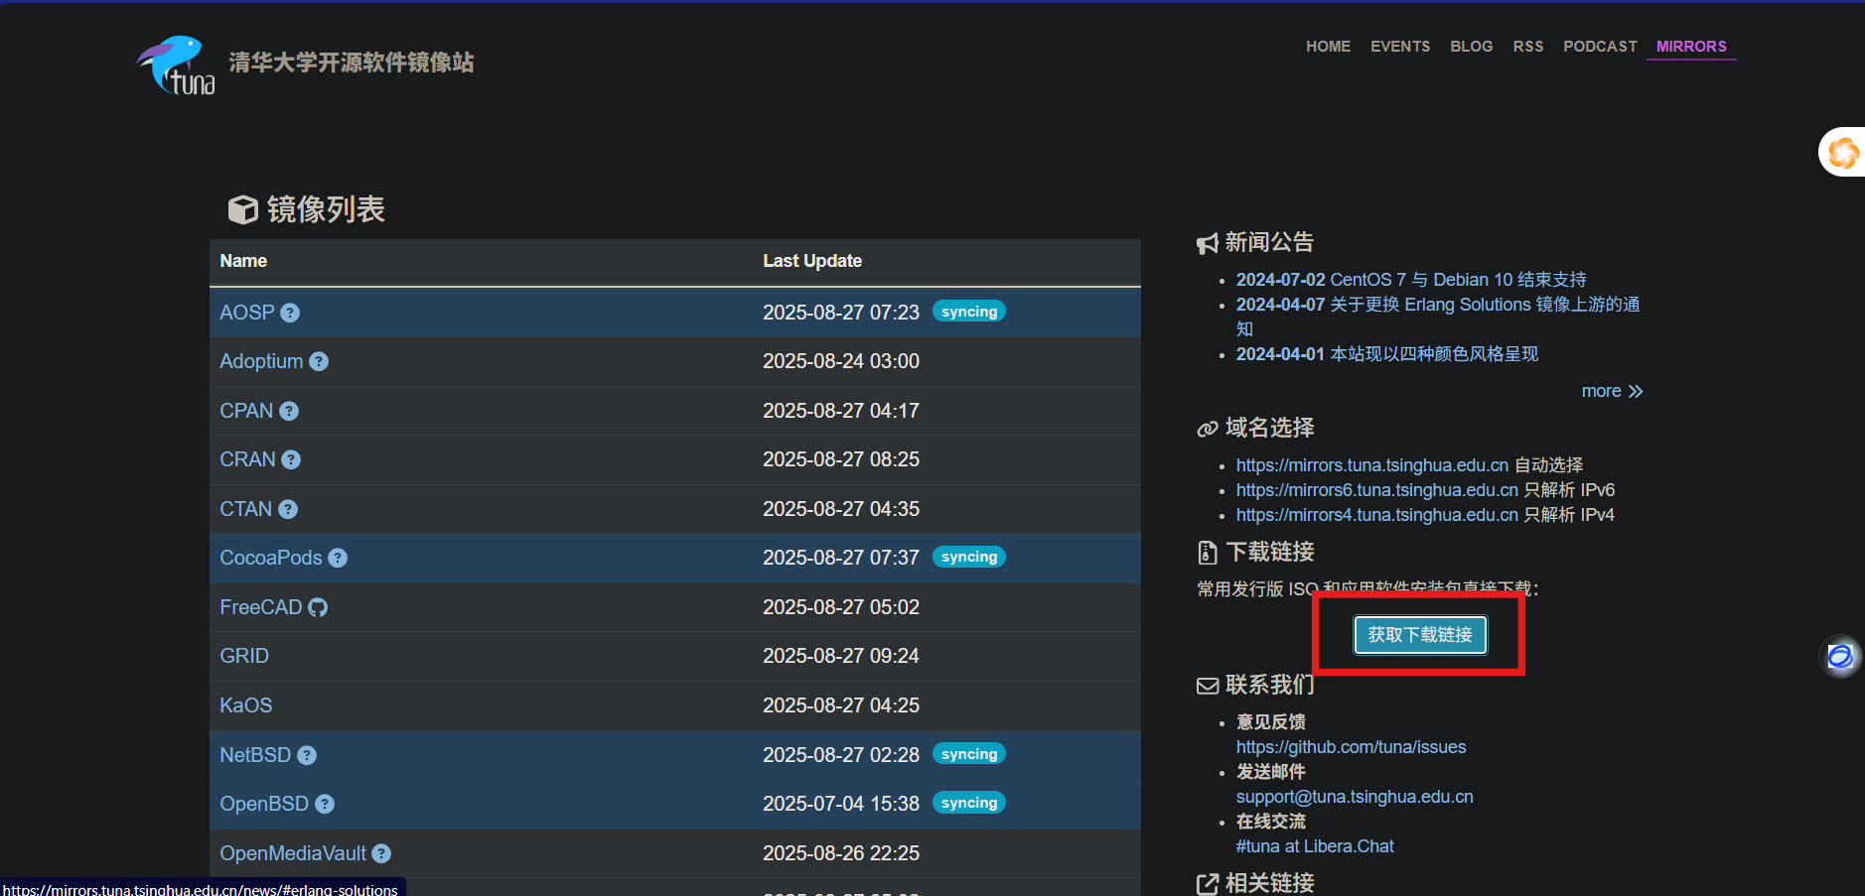1865x896 pixels.
Task: Open mirrors.tuna.tsinghua.edu.cn auto-select link
Action: click(x=1372, y=465)
